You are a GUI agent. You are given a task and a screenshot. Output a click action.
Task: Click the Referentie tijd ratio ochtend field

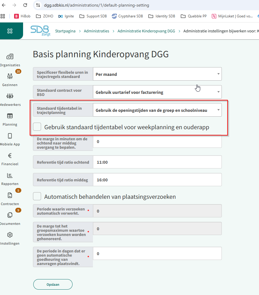pyautogui.click(x=157, y=162)
